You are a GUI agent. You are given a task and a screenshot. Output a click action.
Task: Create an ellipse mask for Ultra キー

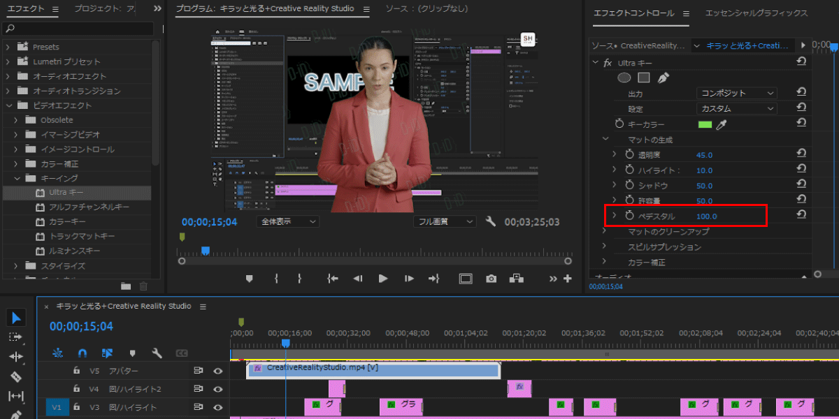(x=624, y=78)
